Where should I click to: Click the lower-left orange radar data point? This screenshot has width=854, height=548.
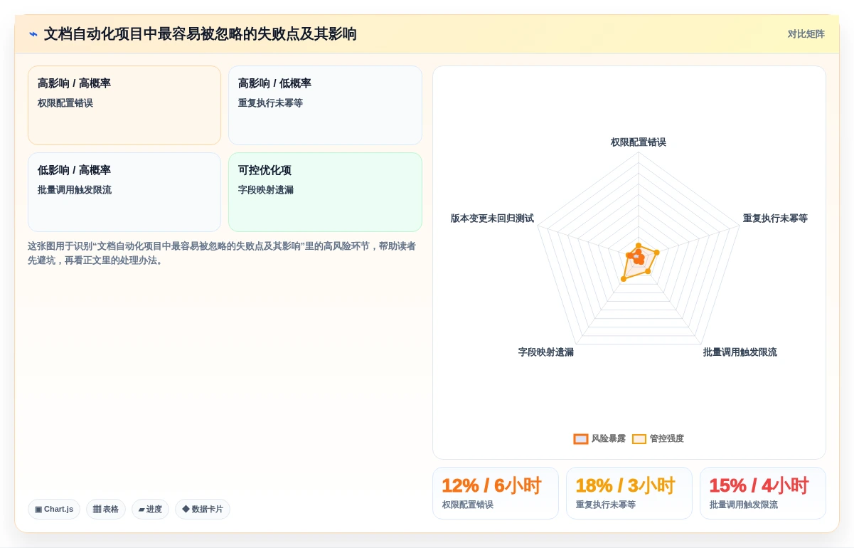pos(624,279)
